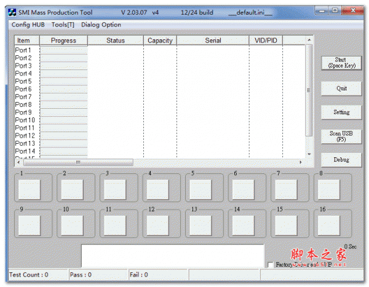
Task: Click the Port 1 progress bar
Action: coord(64,50)
